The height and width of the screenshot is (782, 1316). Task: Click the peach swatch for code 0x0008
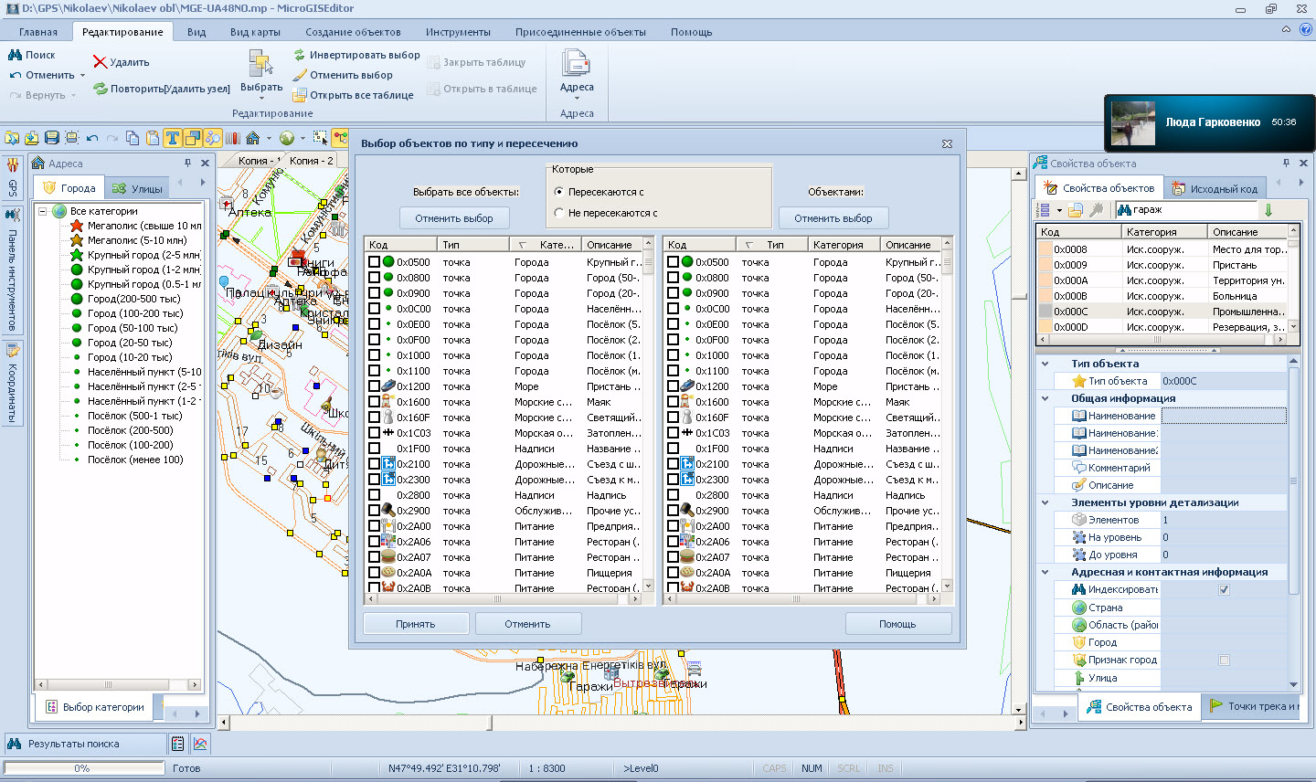coord(1045,249)
